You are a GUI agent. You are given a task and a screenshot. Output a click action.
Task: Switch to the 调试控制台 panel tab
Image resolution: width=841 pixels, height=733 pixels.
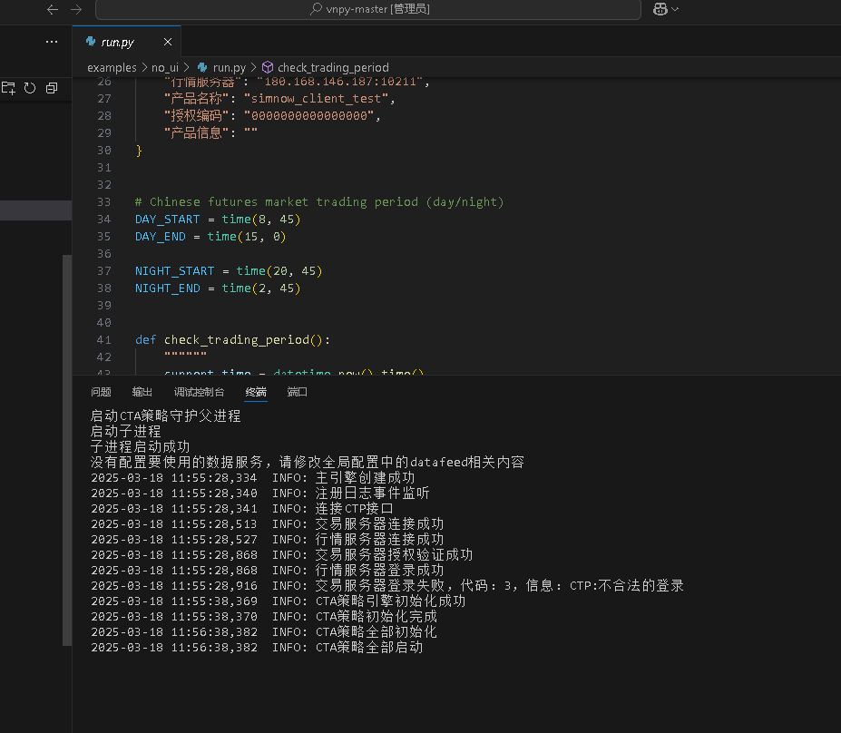pyautogui.click(x=199, y=392)
